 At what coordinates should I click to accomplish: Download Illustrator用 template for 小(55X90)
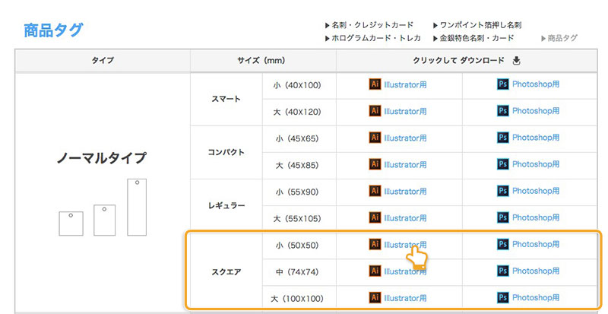pyautogui.click(x=405, y=192)
